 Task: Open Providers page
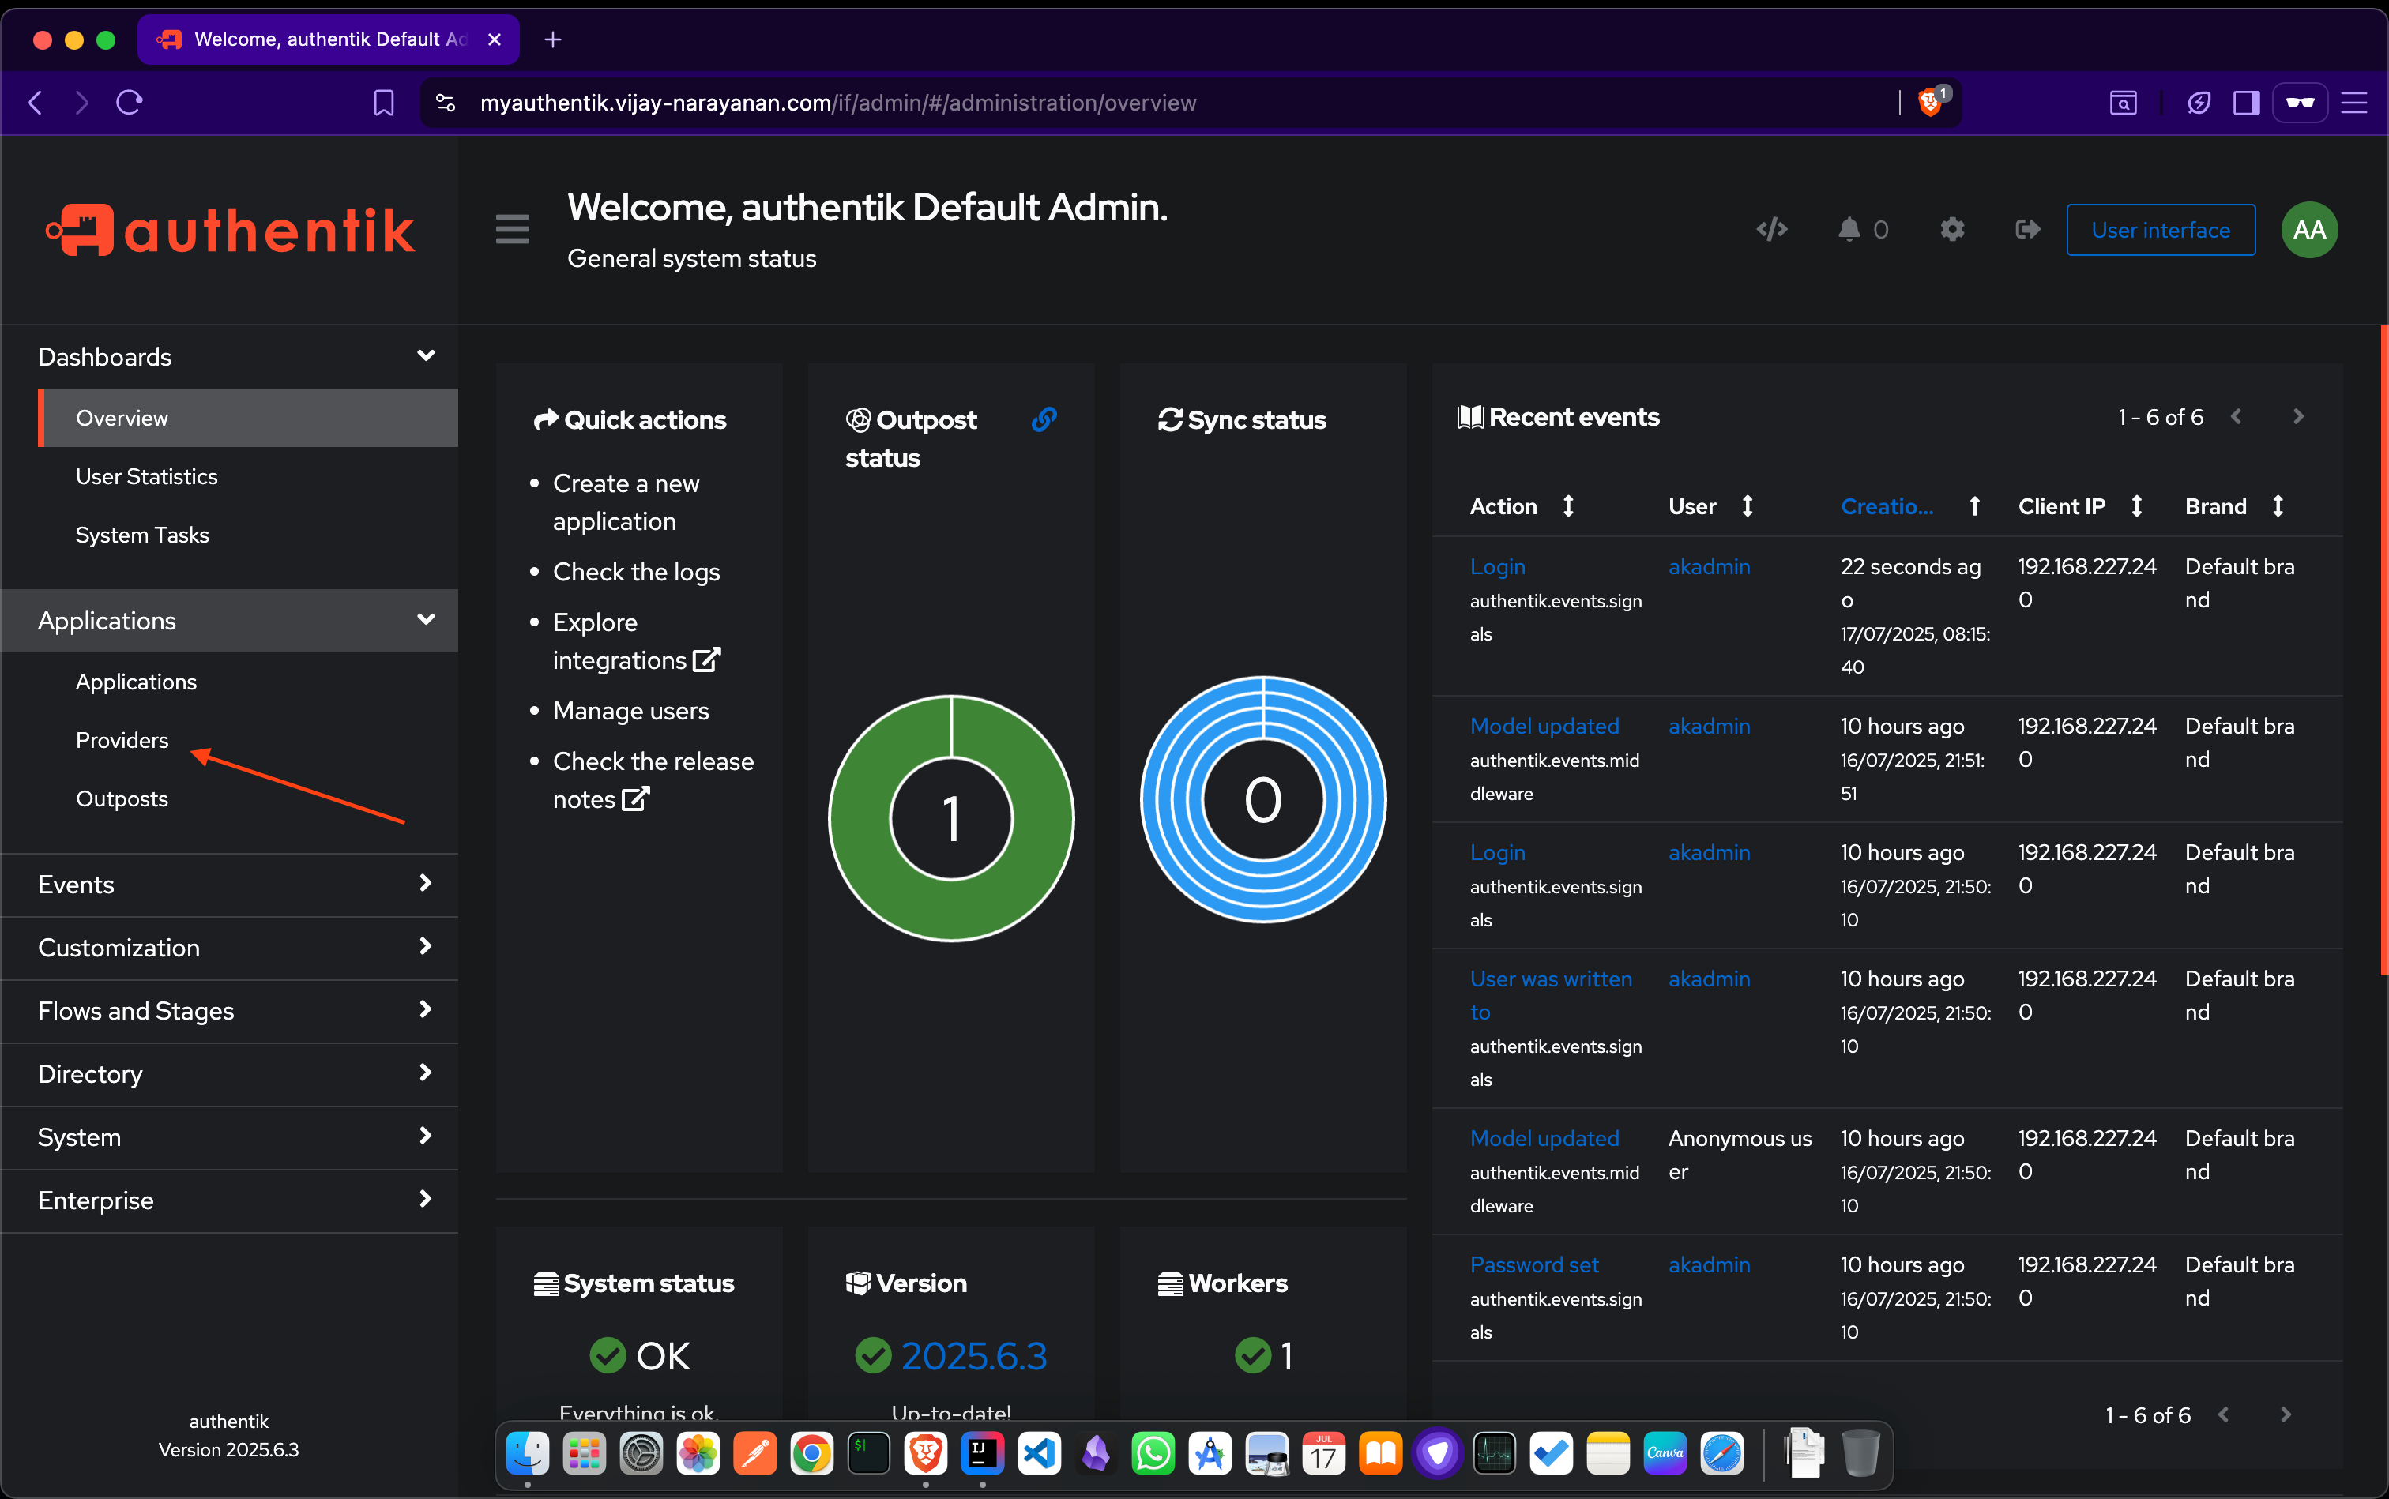pos(248,739)
